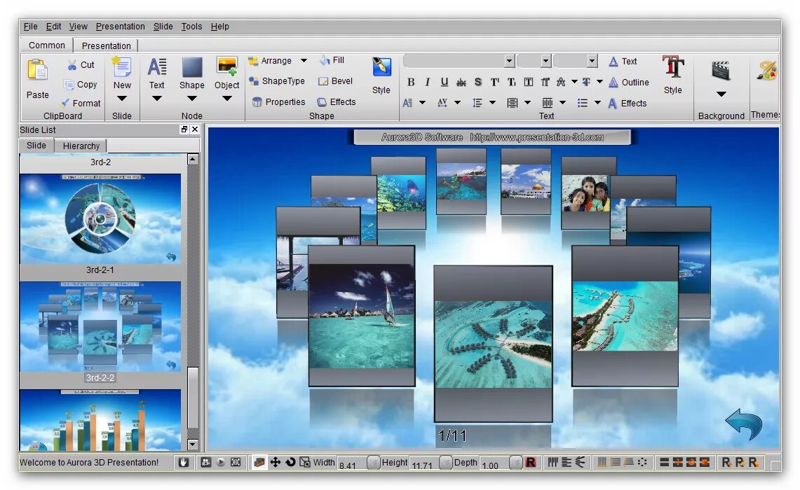Click the Copy icon in ClipBoard
Screen dimensions: 800x490
69,85
